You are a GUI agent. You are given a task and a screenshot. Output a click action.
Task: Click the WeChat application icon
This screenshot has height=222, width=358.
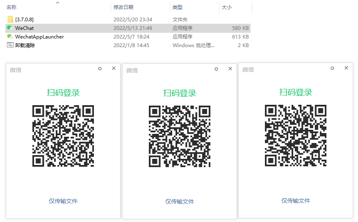(10, 28)
